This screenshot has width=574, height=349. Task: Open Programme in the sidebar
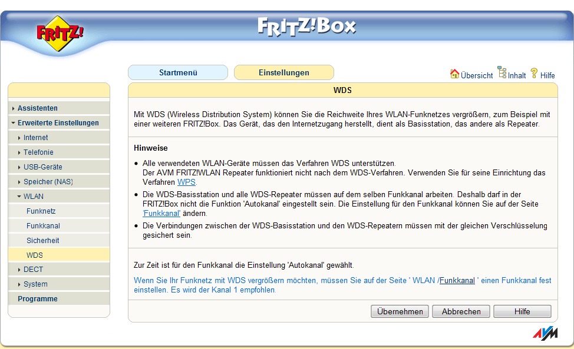point(38,298)
